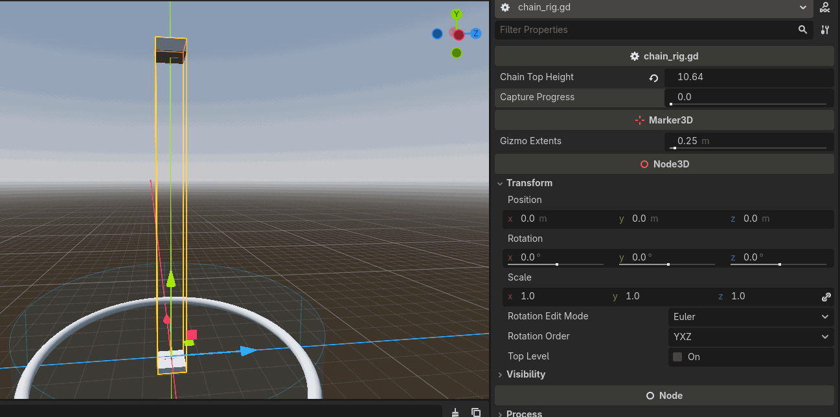Click the Z axis on the view gizmo
The width and height of the screenshot is (840, 417).
pyautogui.click(x=476, y=34)
